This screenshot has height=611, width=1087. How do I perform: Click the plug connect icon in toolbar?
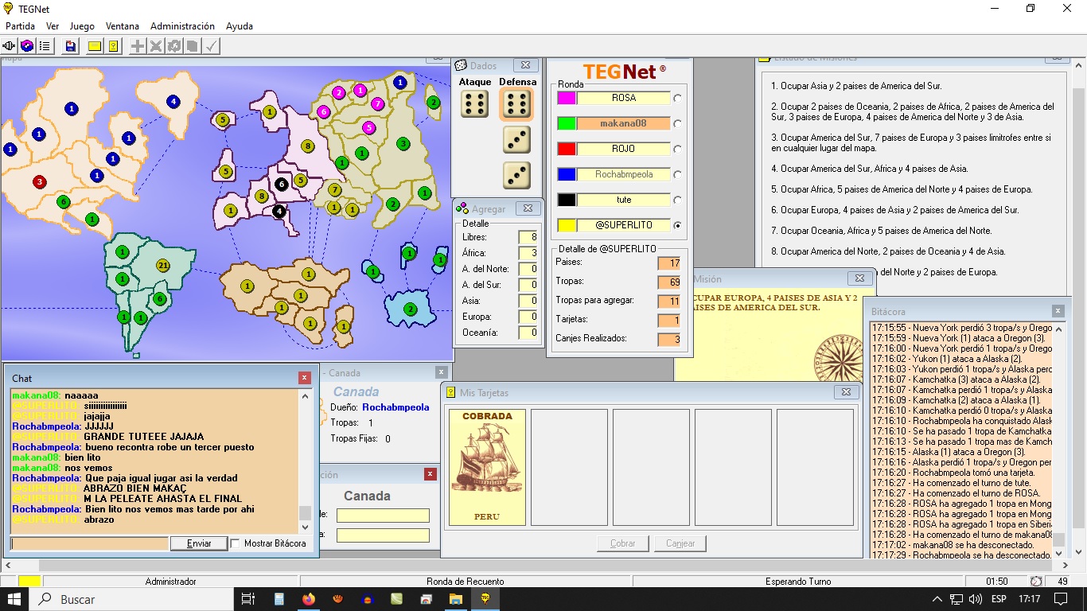click(x=10, y=46)
